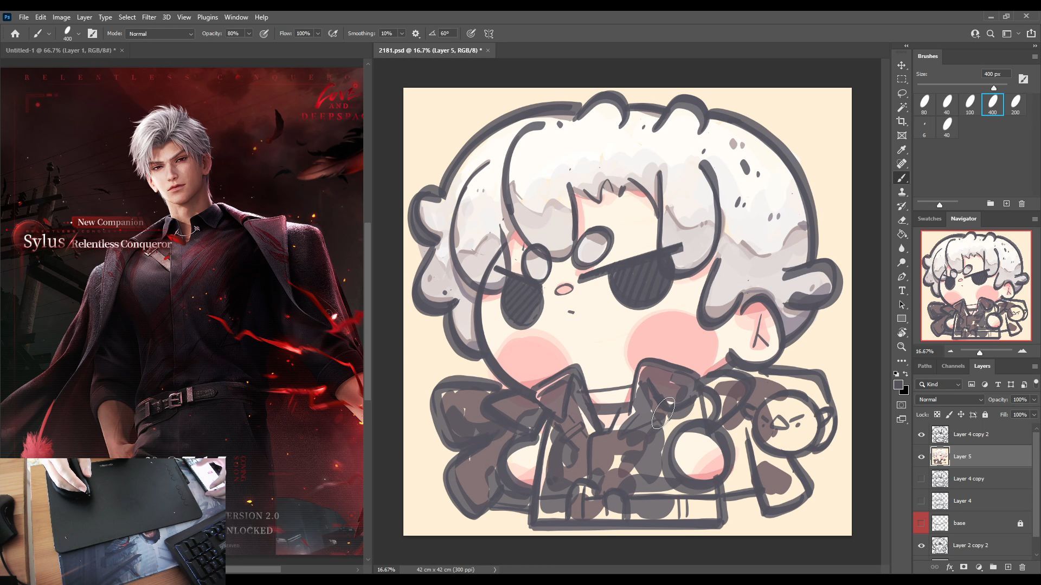Select the Healing Brush tool
The width and height of the screenshot is (1041, 585).
pos(902,164)
